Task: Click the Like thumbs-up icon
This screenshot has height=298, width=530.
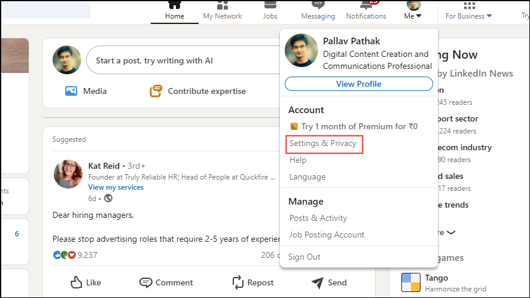Action: pyautogui.click(x=76, y=282)
